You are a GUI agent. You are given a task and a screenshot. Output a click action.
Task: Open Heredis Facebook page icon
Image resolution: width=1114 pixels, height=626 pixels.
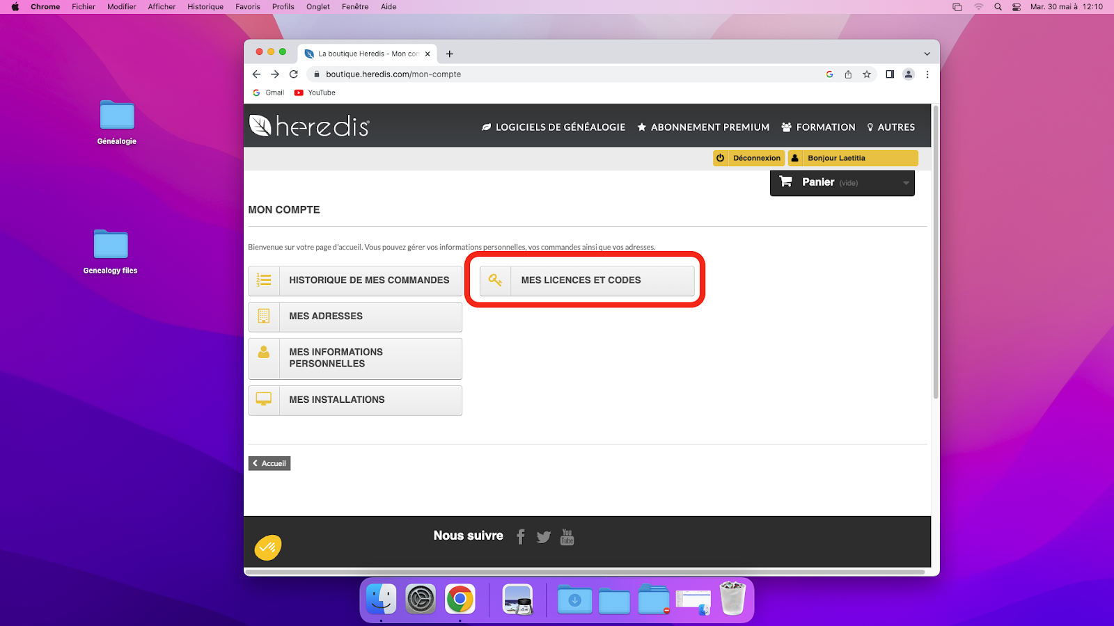(521, 536)
